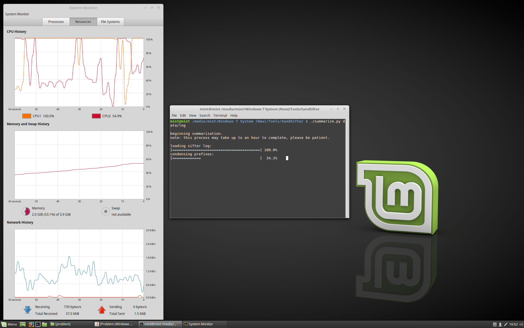Viewport: 524px width, 328px height.
Task: Open the terminal's Help menu
Action: pos(234,116)
